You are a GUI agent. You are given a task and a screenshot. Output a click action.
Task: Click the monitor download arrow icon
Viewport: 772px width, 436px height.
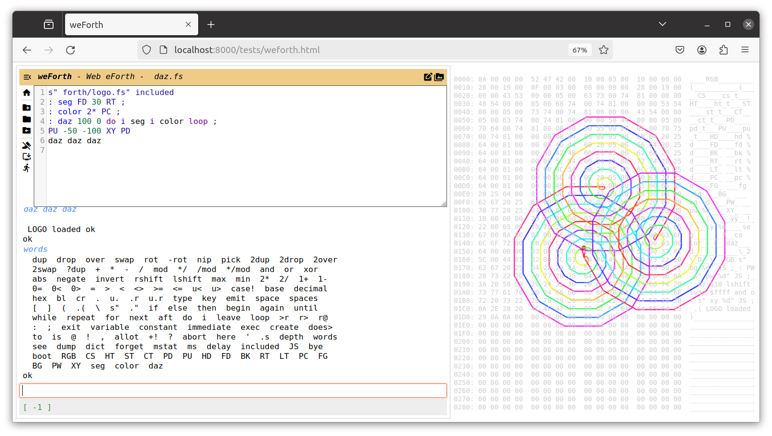click(27, 156)
